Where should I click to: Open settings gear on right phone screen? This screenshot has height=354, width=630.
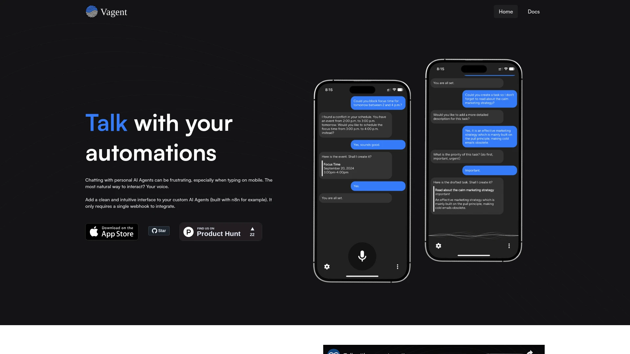click(438, 246)
